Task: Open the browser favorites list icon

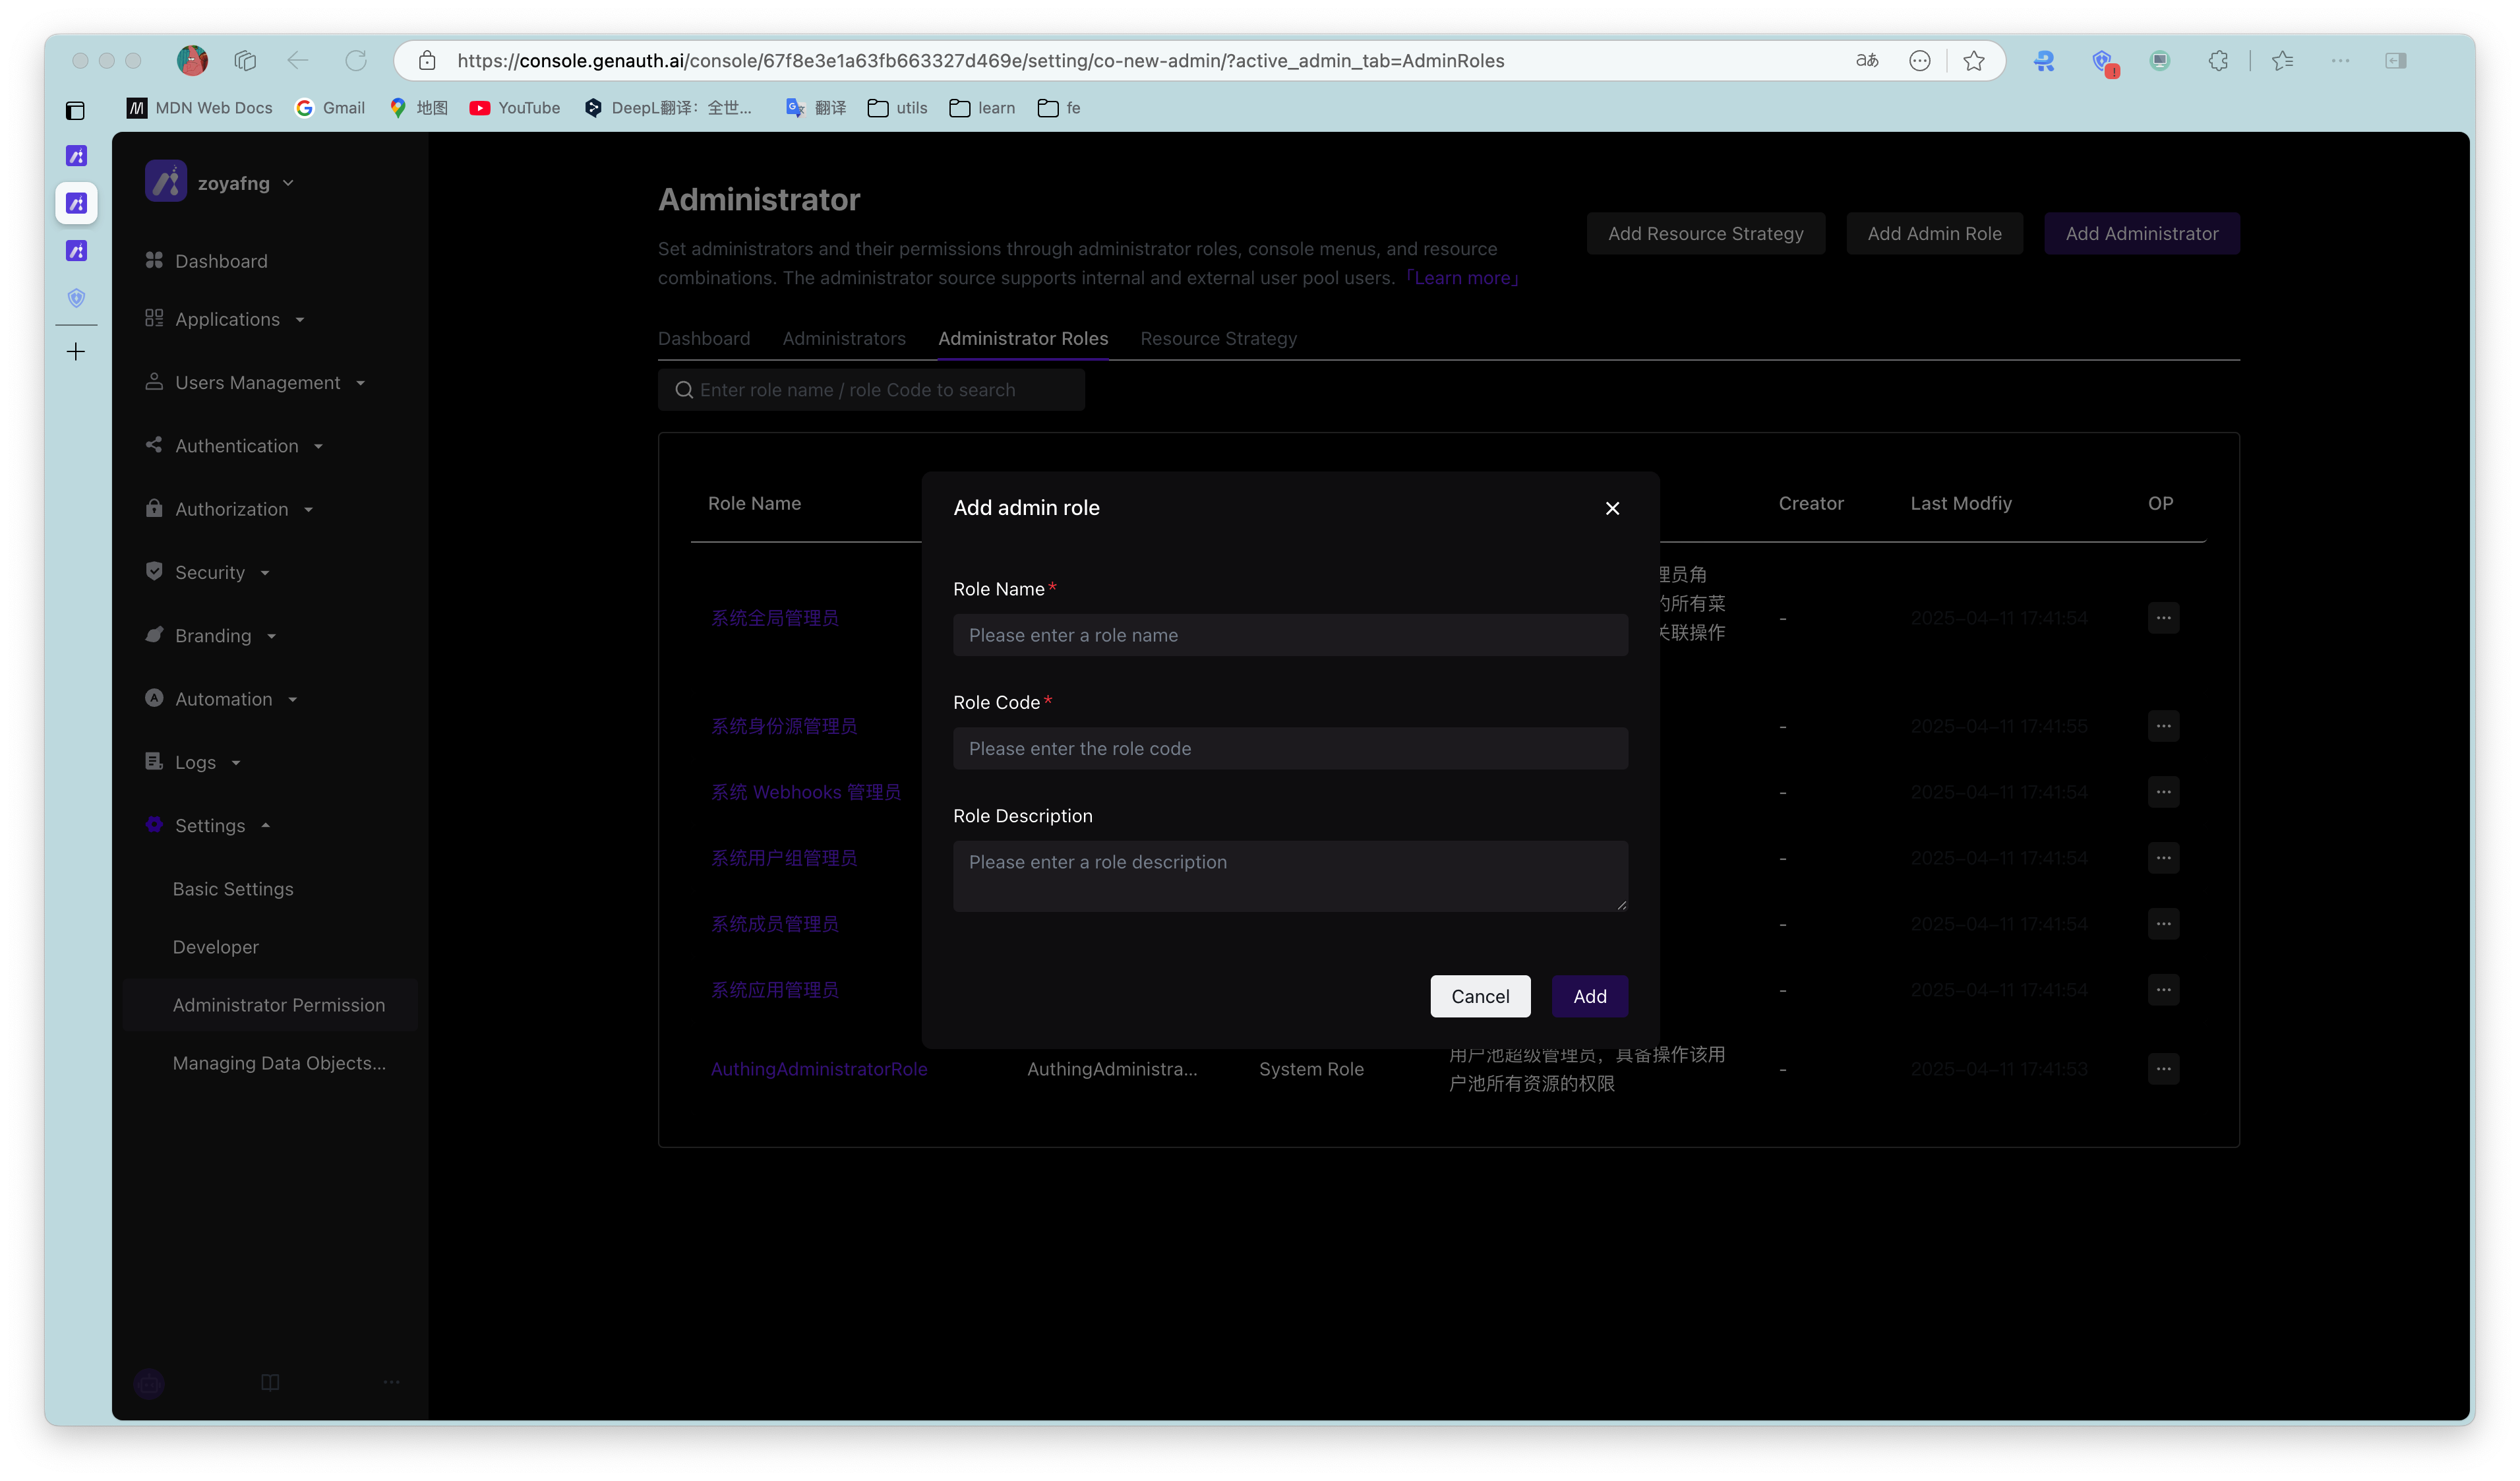Action: tap(2282, 61)
